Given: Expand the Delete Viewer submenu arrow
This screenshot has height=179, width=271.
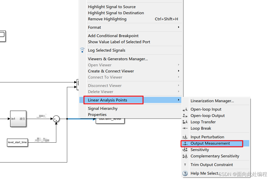Looking at the screenshot, I should [179, 92].
